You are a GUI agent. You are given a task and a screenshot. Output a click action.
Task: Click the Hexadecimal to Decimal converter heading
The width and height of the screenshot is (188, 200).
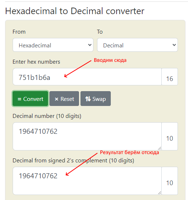(75, 11)
